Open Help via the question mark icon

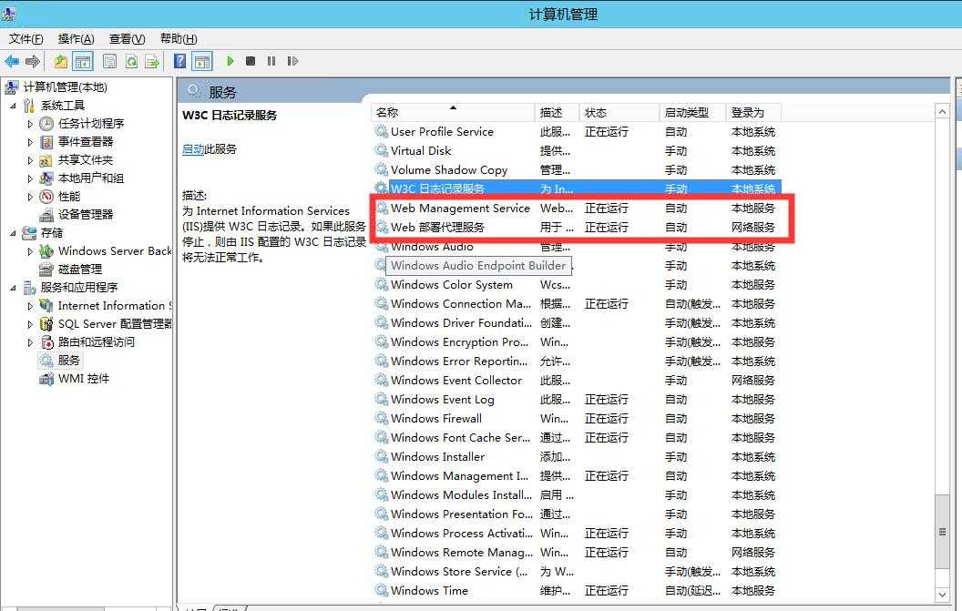coord(179,61)
